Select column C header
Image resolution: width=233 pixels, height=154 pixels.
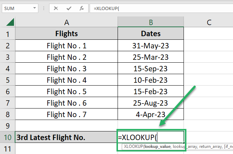tap(209, 23)
